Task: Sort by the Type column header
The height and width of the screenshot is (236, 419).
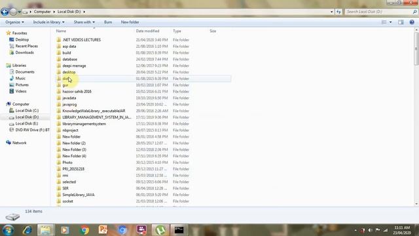Action: click(x=177, y=31)
